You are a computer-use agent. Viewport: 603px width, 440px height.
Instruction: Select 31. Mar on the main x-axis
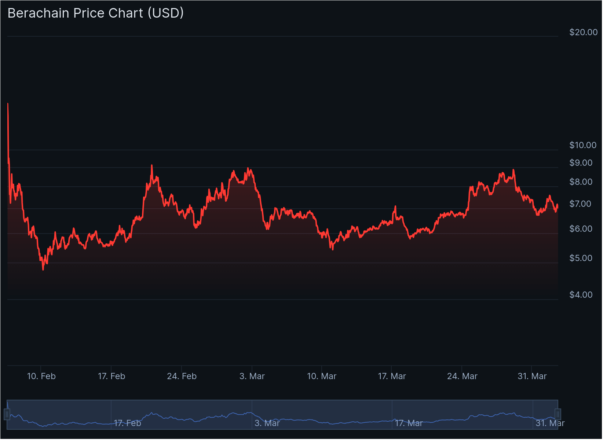[x=532, y=376]
